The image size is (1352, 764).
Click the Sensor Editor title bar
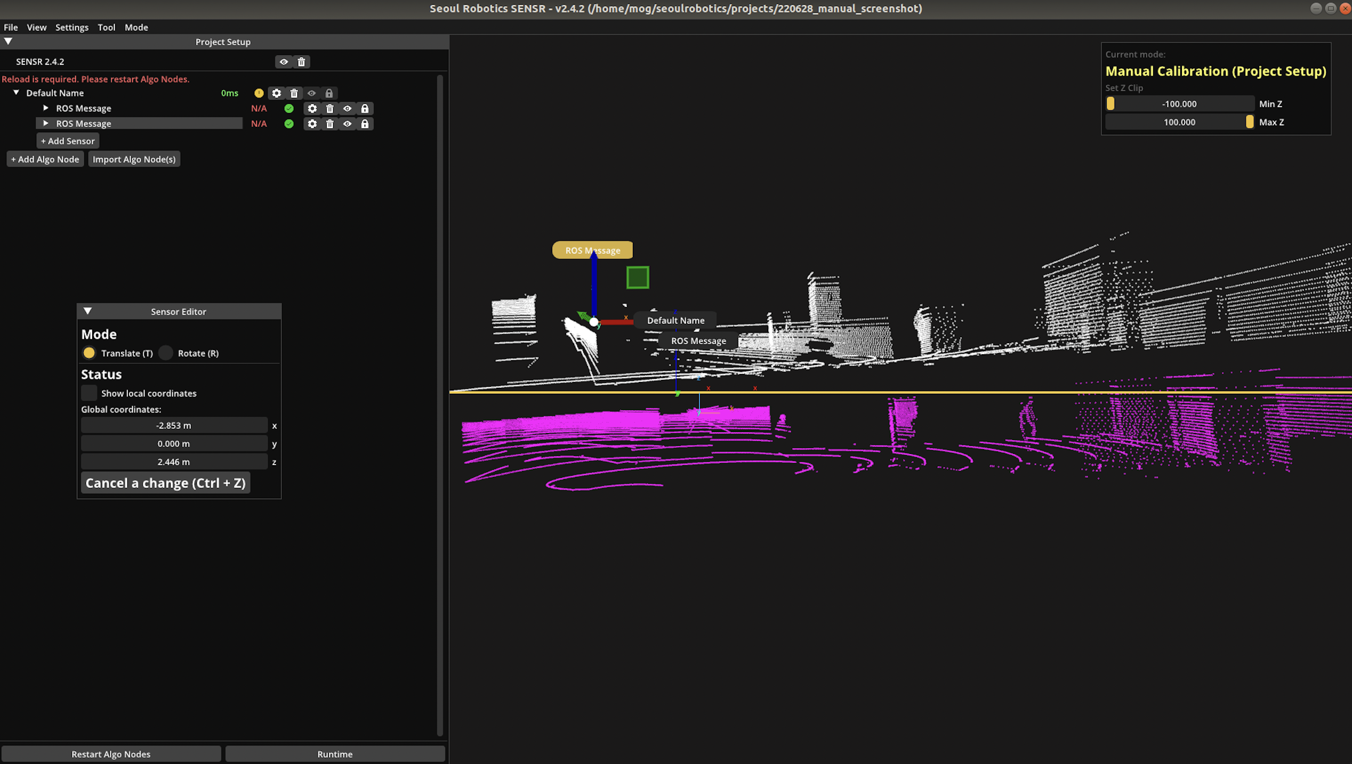click(x=179, y=311)
